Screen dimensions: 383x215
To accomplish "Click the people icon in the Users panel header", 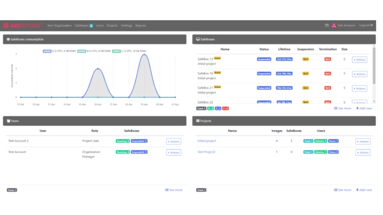I will tap(8, 121).
